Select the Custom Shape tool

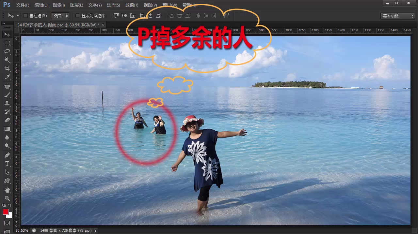click(7, 181)
